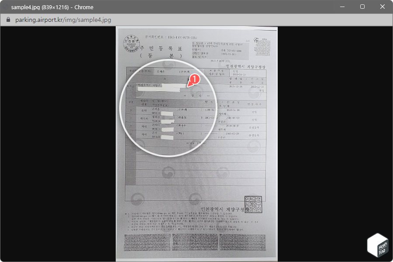Maximize the Chrome popup window
The height and width of the screenshot is (262, 393).
pos(362,7)
